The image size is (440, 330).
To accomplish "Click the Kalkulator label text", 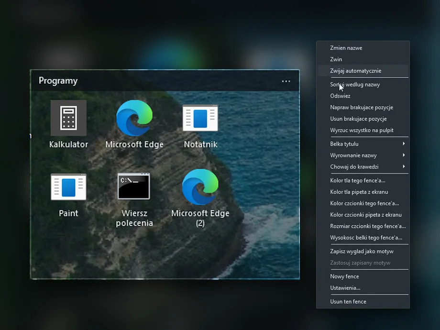I will tap(68, 144).
